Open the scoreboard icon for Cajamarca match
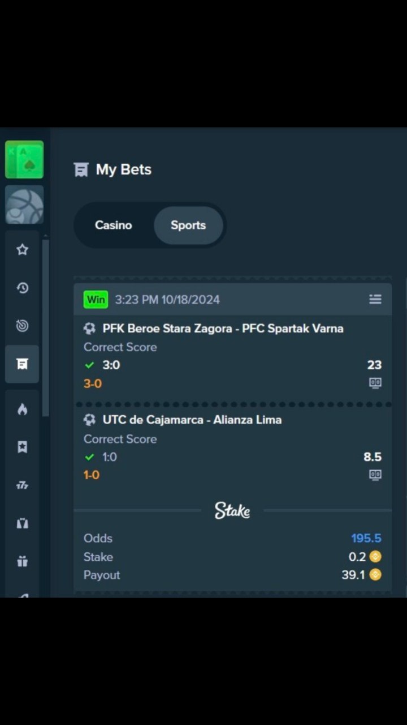Viewport: 407px width, 725px height. (375, 475)
